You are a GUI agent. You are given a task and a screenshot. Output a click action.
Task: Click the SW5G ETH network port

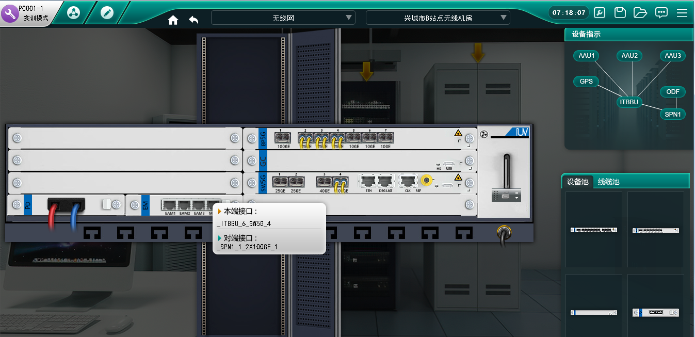(x=368, y=181)
